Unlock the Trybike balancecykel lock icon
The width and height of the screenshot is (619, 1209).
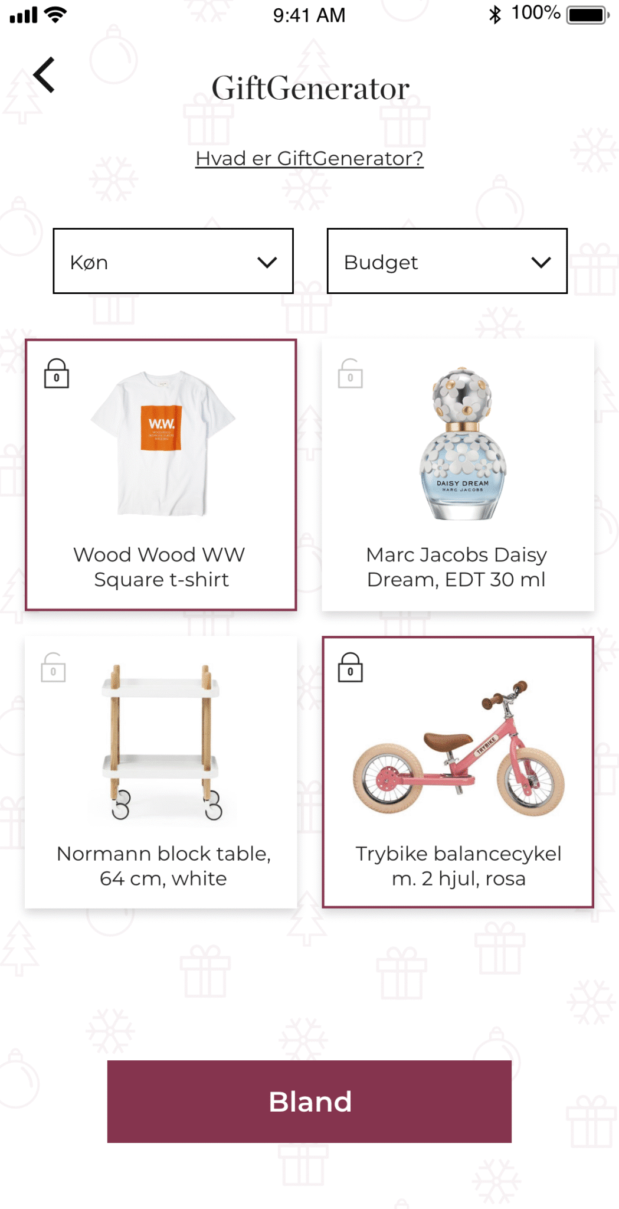[350, 668]
